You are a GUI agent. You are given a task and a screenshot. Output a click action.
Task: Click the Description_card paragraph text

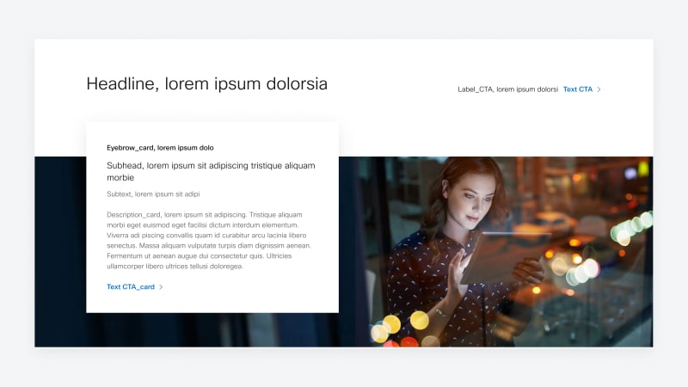[209, 241]
